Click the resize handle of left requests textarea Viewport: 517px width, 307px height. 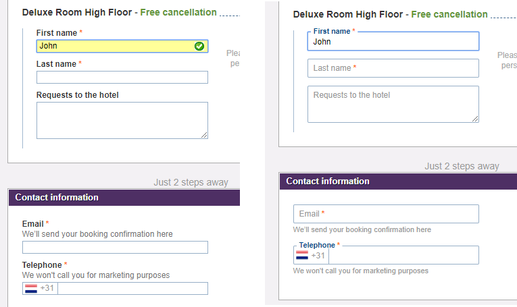pos(204,135)
